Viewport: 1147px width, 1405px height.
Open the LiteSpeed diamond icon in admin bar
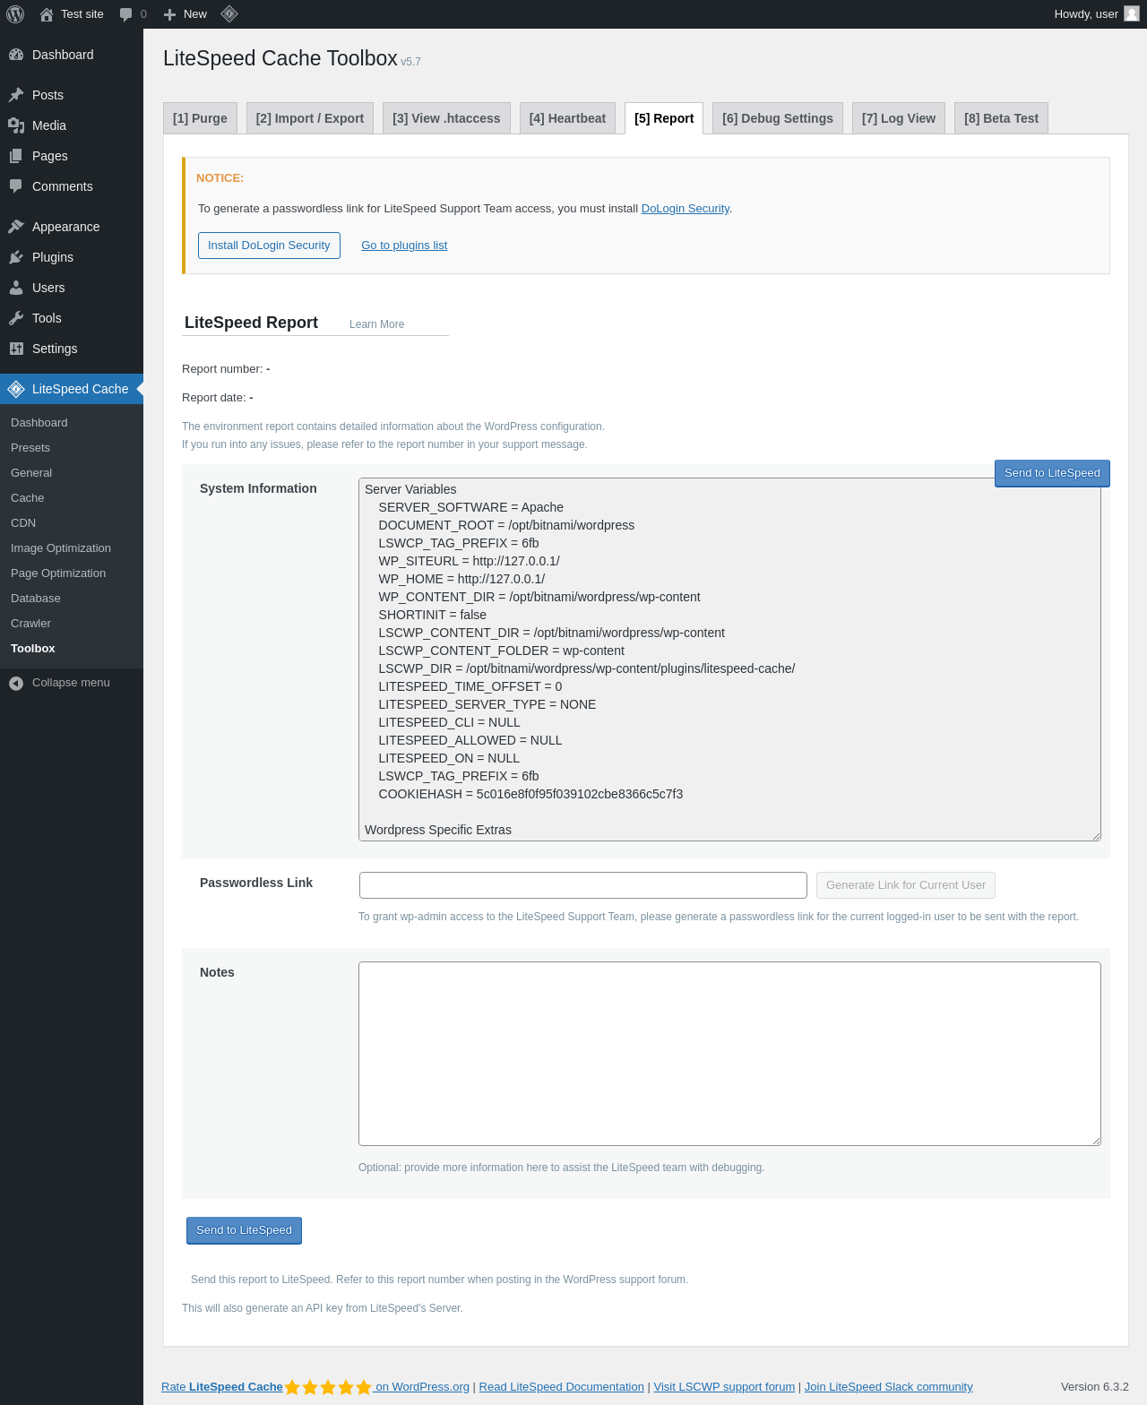229,13
